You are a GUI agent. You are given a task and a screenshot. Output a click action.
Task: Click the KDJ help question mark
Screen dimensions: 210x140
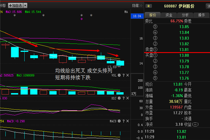click(x=123, y=99)
